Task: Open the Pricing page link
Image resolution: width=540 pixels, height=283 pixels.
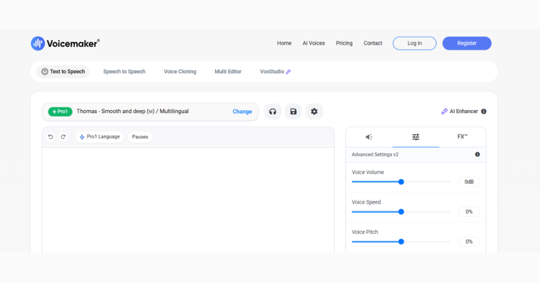Action: pos(344,43)
